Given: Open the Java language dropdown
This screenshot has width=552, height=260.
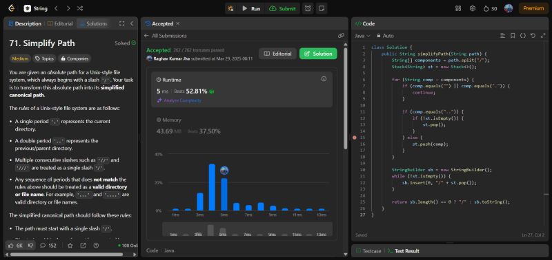Looking at the screenshot, I should tap(363, 36).
